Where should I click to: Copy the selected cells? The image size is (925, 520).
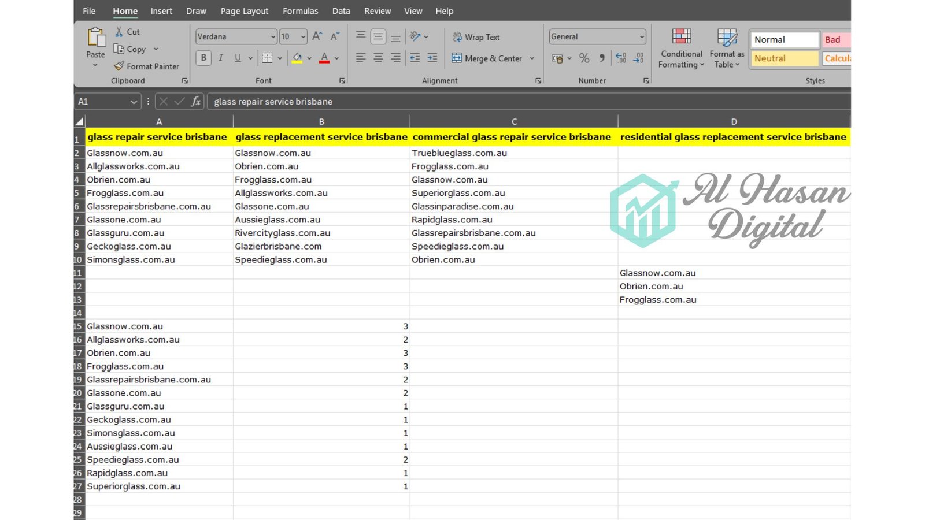point(130,49)
